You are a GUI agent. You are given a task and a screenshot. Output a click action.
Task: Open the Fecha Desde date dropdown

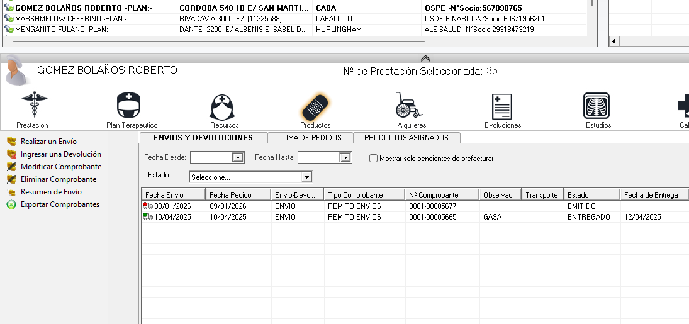click(x=238, y=158)
